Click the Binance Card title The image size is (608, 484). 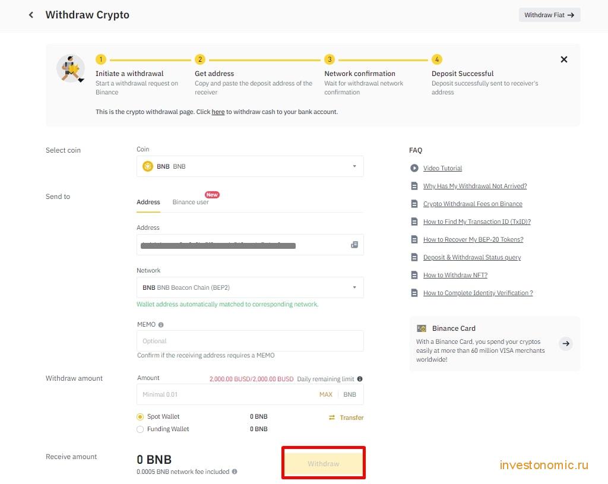[454, 328]
